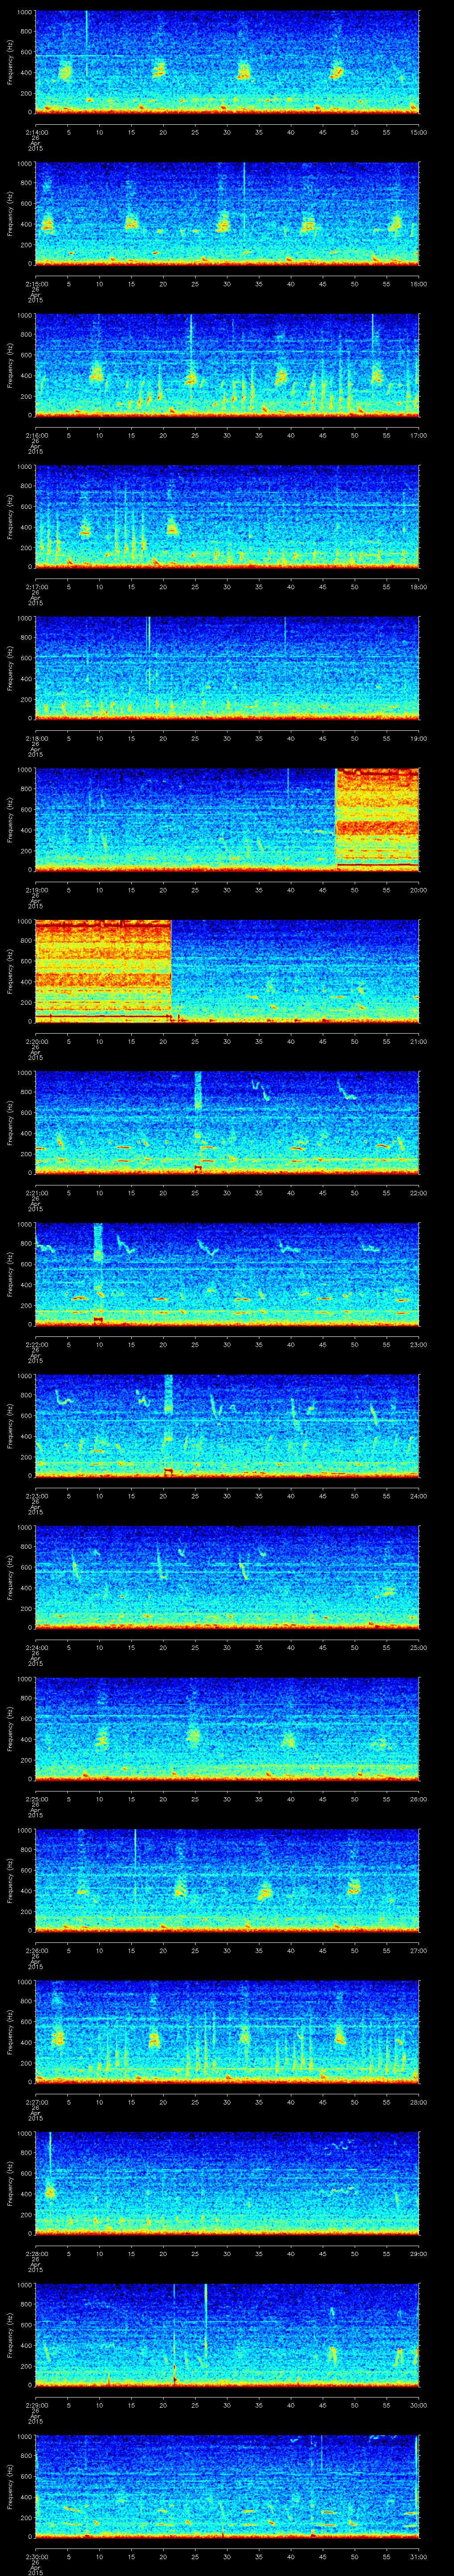This screenshot has width=454, height=2576.
Task: Click the 2:16:00 start time label
Action: (36, 436)
